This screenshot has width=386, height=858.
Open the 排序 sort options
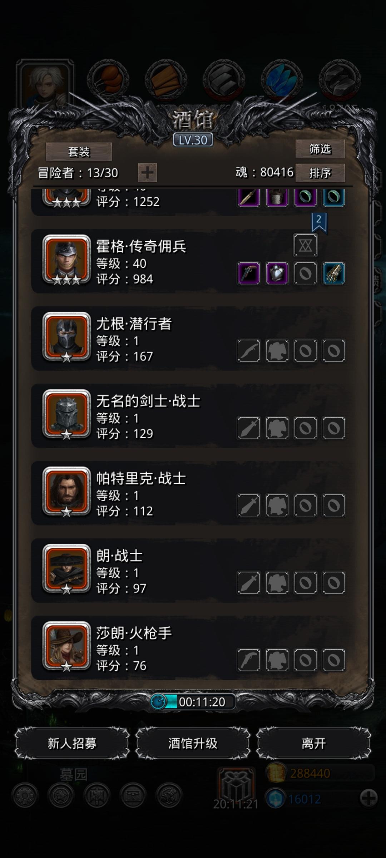click(320, 173)
